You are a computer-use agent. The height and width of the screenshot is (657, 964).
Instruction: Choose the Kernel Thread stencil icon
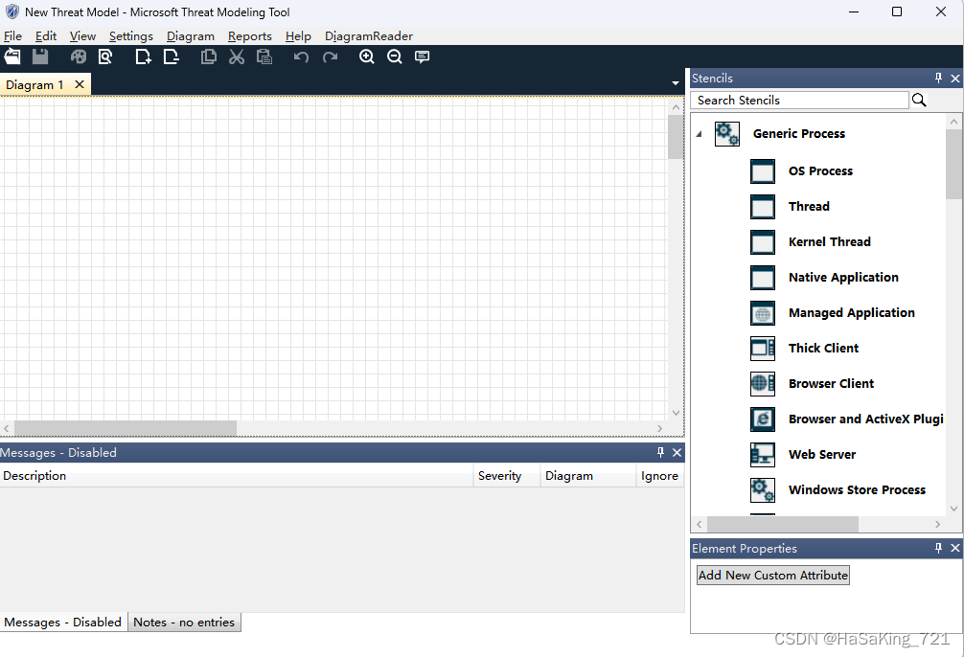coord(763,242)
